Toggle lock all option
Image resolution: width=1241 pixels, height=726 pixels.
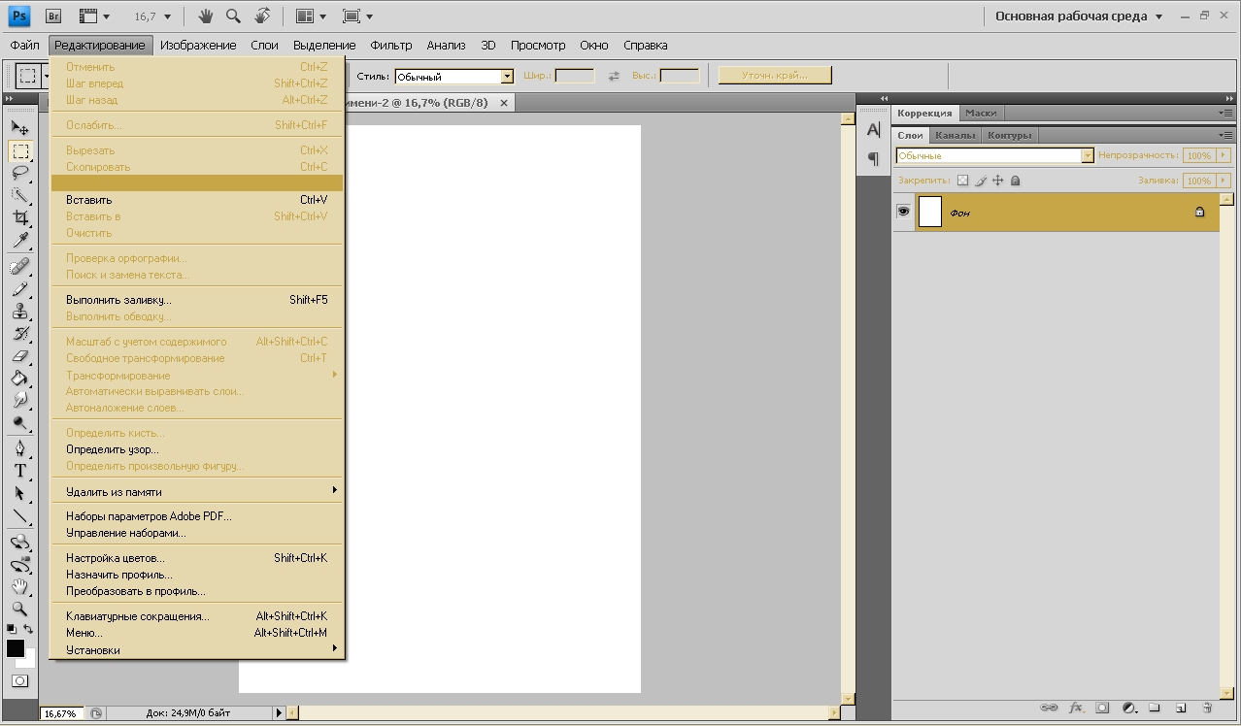pos(1015,181)
